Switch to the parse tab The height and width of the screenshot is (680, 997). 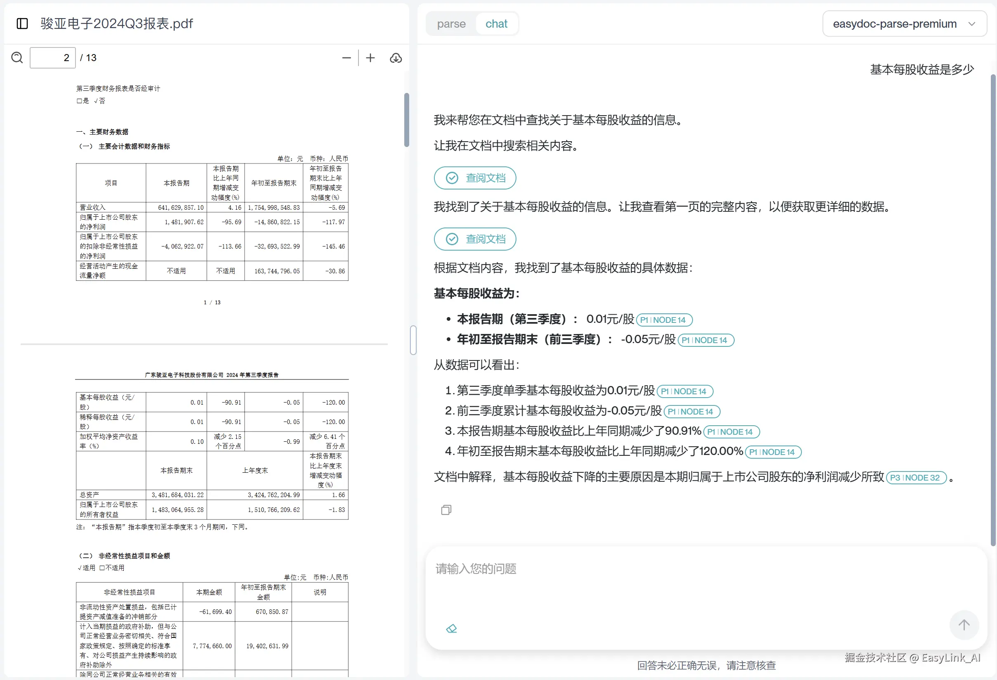click(451, 24)
